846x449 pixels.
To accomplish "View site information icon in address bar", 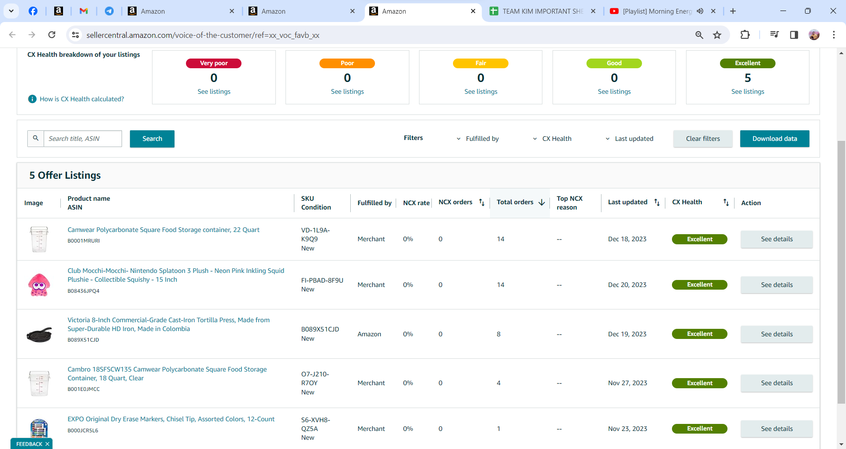I will pyautogui.click(x=76, y=35).
